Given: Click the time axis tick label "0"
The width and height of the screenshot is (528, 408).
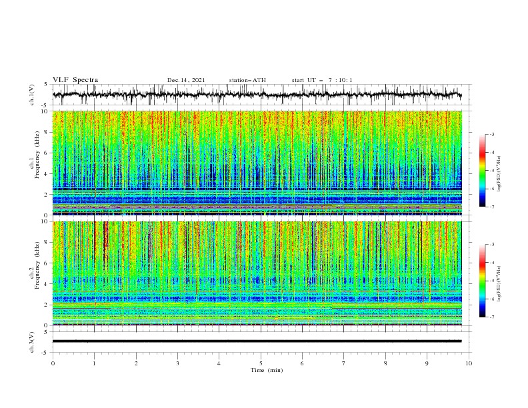Looking at the screenshot, I should (53, 363).
